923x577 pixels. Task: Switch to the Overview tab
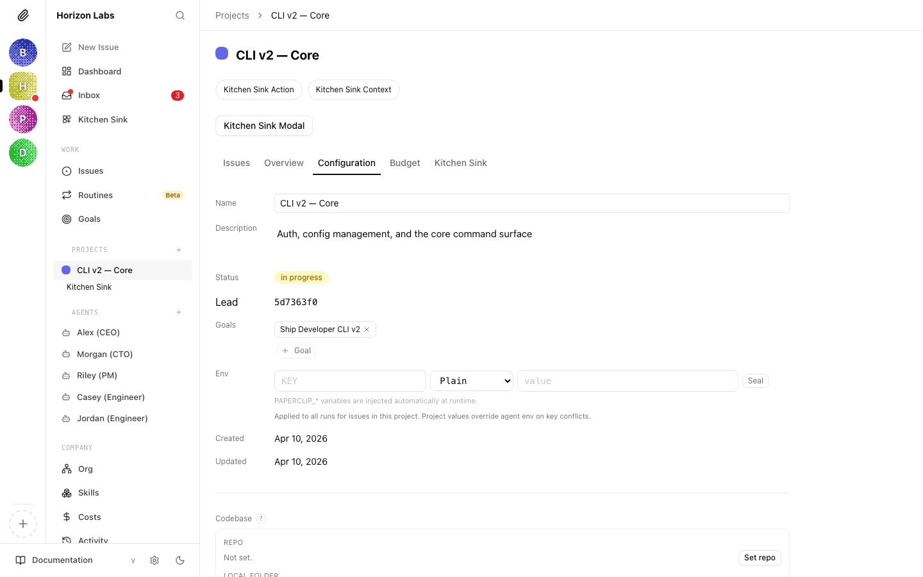pos(284,163)
